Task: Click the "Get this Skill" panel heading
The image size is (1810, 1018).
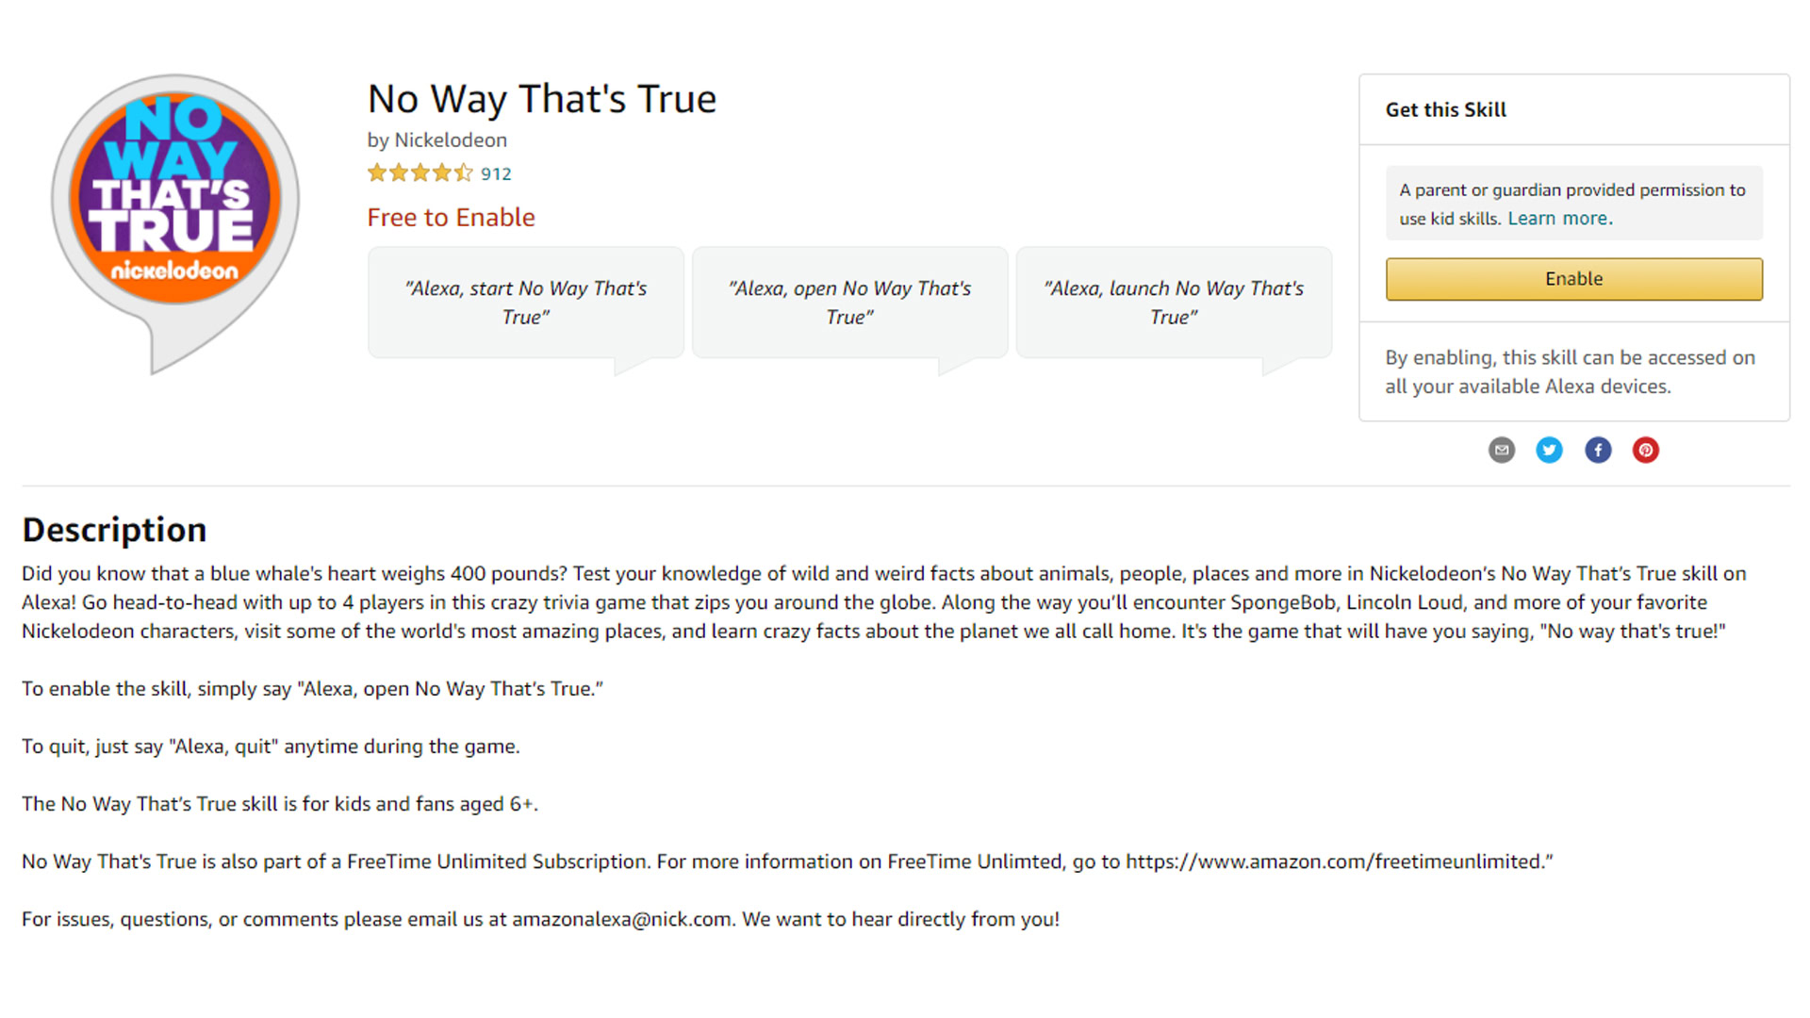Action: tap(1445, 110)
